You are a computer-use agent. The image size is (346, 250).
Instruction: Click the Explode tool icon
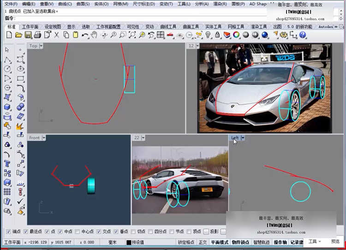tap(20, 126)
